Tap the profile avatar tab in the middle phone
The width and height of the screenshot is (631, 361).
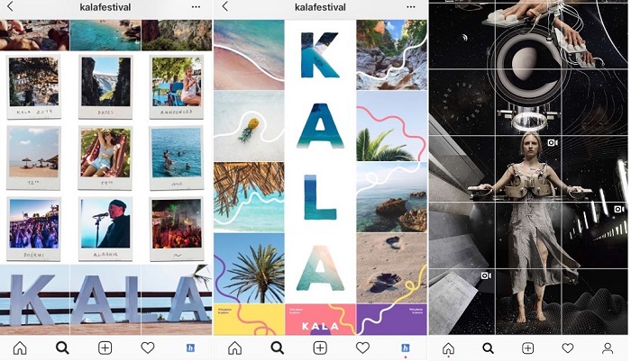406,347
